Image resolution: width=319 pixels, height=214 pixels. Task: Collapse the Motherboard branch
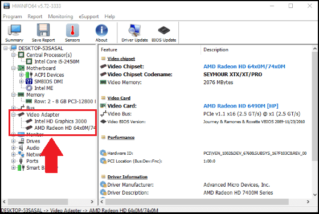[14, 68]
